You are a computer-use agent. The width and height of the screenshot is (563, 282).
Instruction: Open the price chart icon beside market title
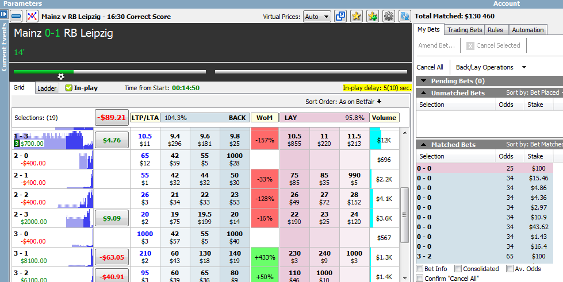(x=32, y=16)
